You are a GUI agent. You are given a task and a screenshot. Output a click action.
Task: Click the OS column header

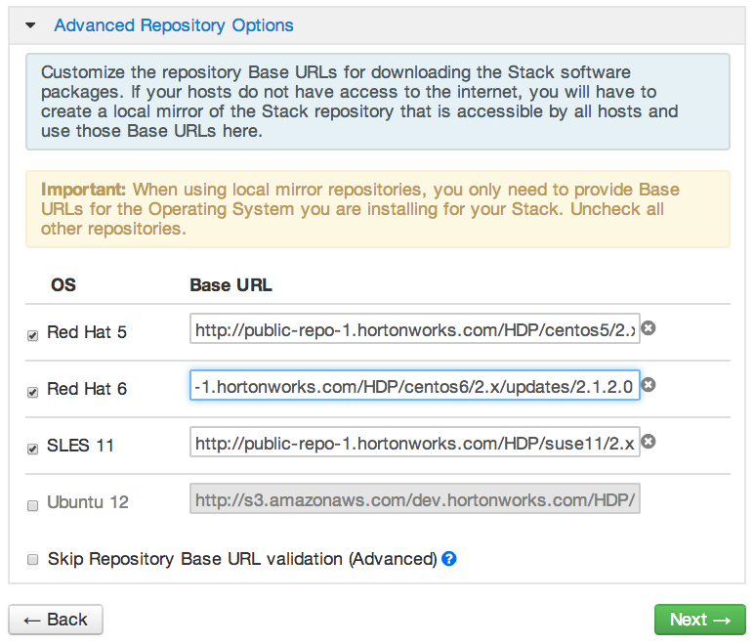63,285
